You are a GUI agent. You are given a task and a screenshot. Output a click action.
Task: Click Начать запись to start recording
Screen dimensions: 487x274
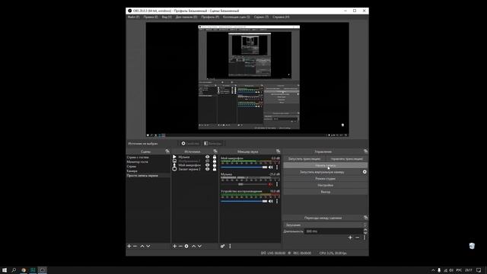coord(326,165)
